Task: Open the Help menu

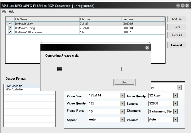Action: [x=12, y=12]
